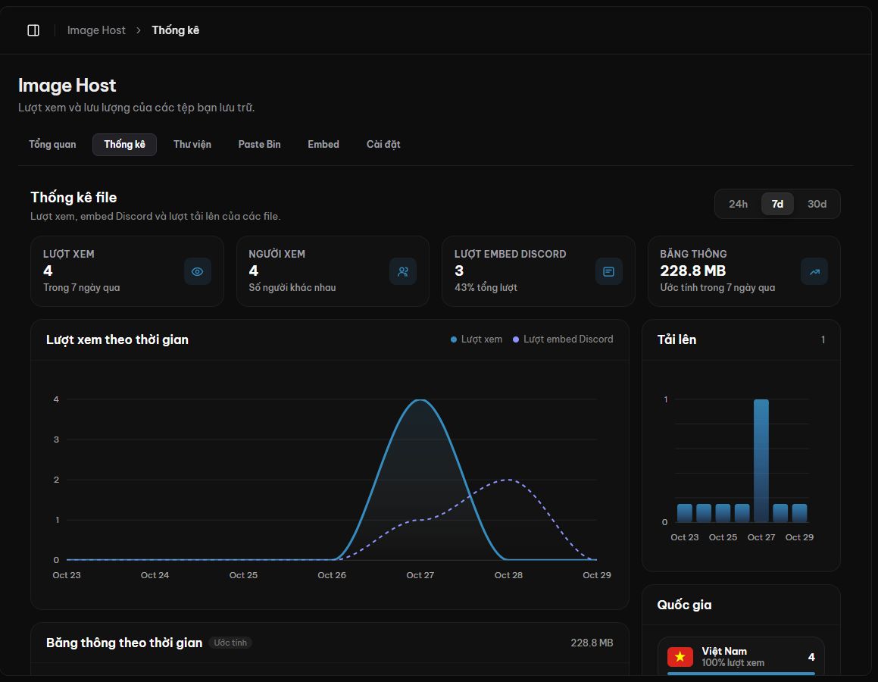Click the 'Băng thông theo thời gian' heading

click(124, 643)
